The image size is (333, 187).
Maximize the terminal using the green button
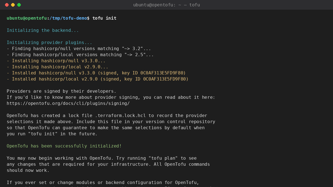point(19,5)
